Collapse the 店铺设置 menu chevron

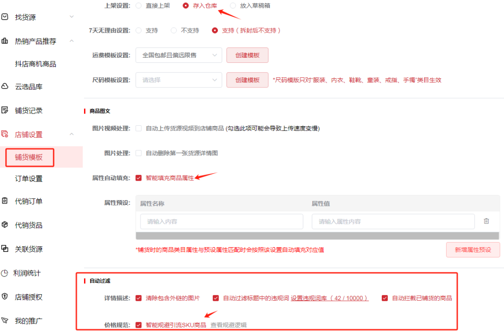pos(72,134)
